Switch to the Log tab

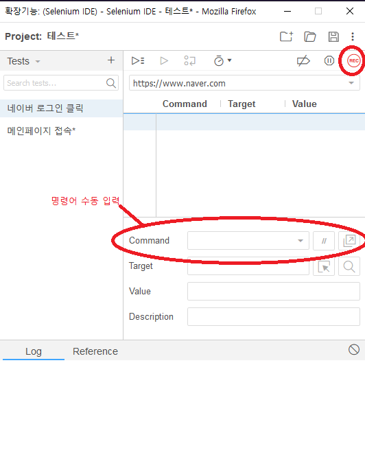pyautogui.click(x=34, y=351)
